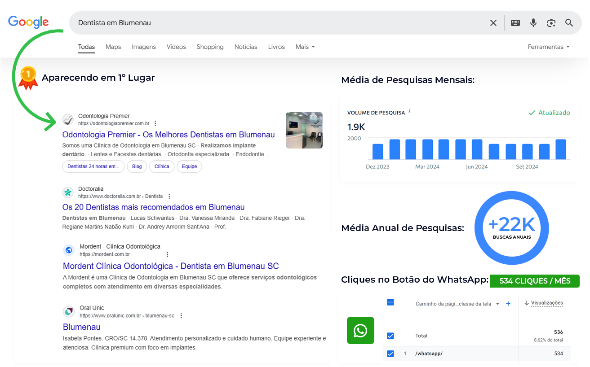Switch to the Livros tab
Image resolution: width=590 pixels, height=367 pixels.
click(276, 47)
